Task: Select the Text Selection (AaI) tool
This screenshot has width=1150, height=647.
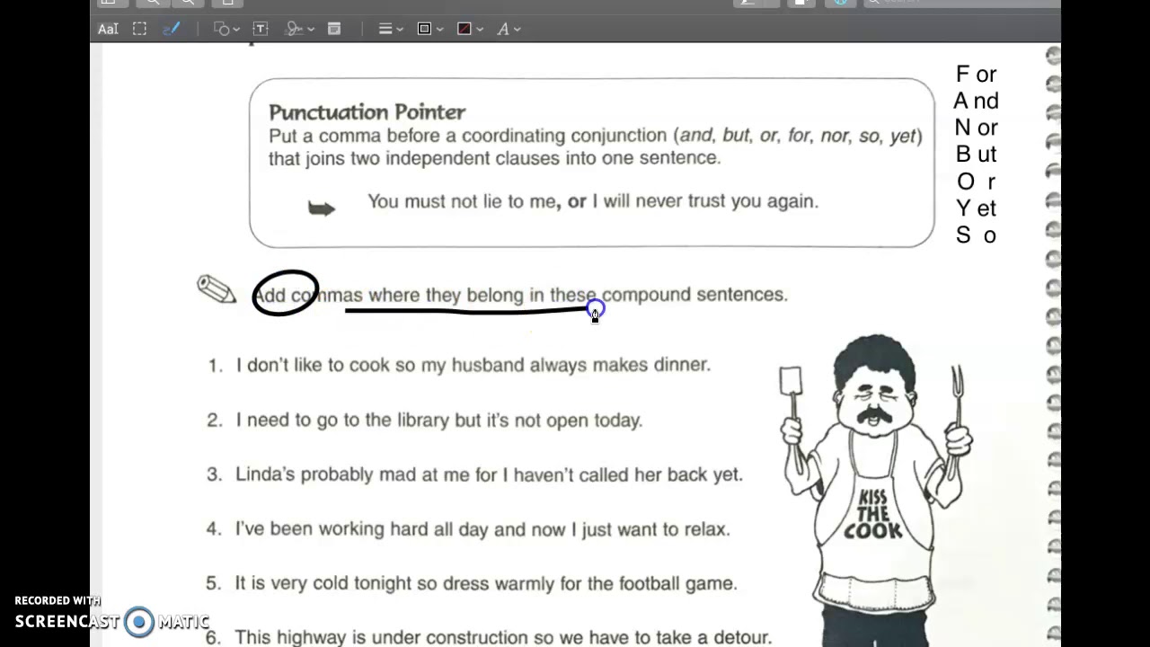Action: pyautogui.click(x=108, y=29)
